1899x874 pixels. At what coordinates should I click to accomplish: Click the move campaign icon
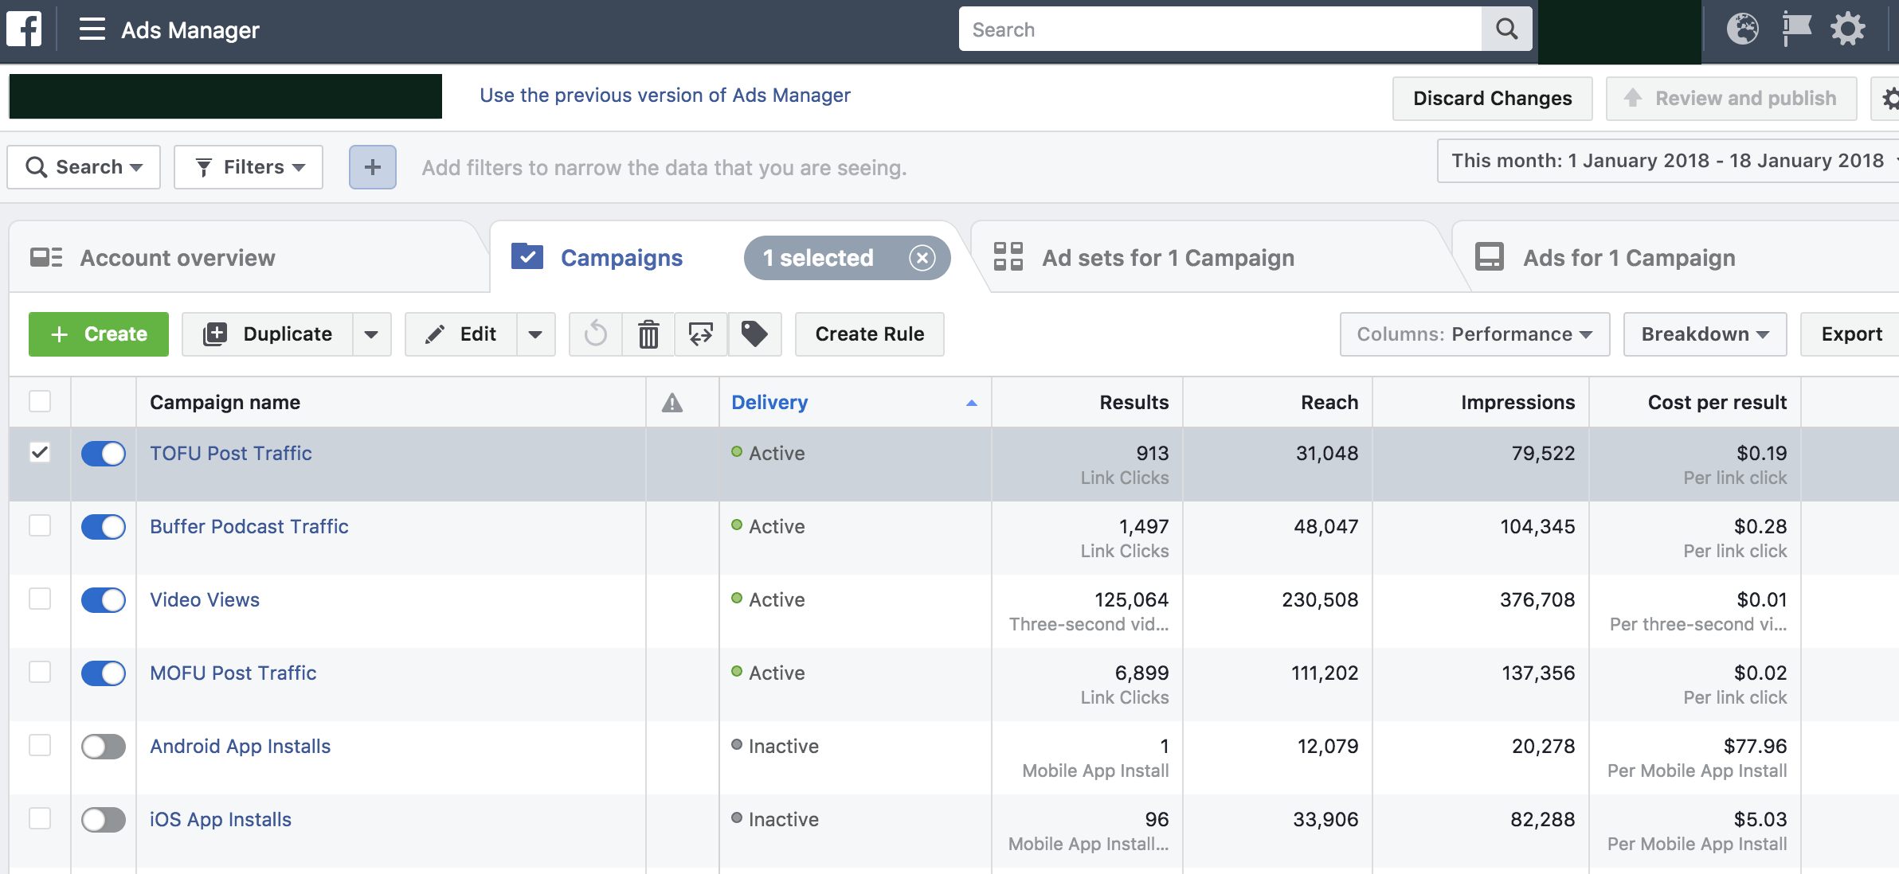[x=700, y=333]
